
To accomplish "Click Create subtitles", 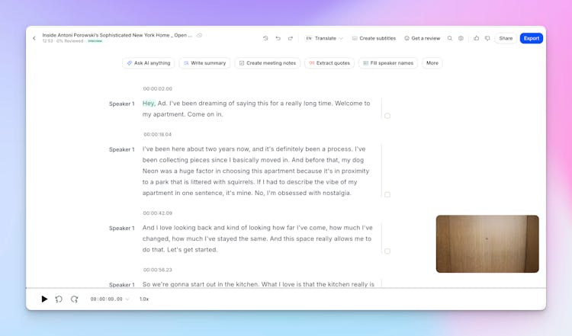I will (374, 38).
